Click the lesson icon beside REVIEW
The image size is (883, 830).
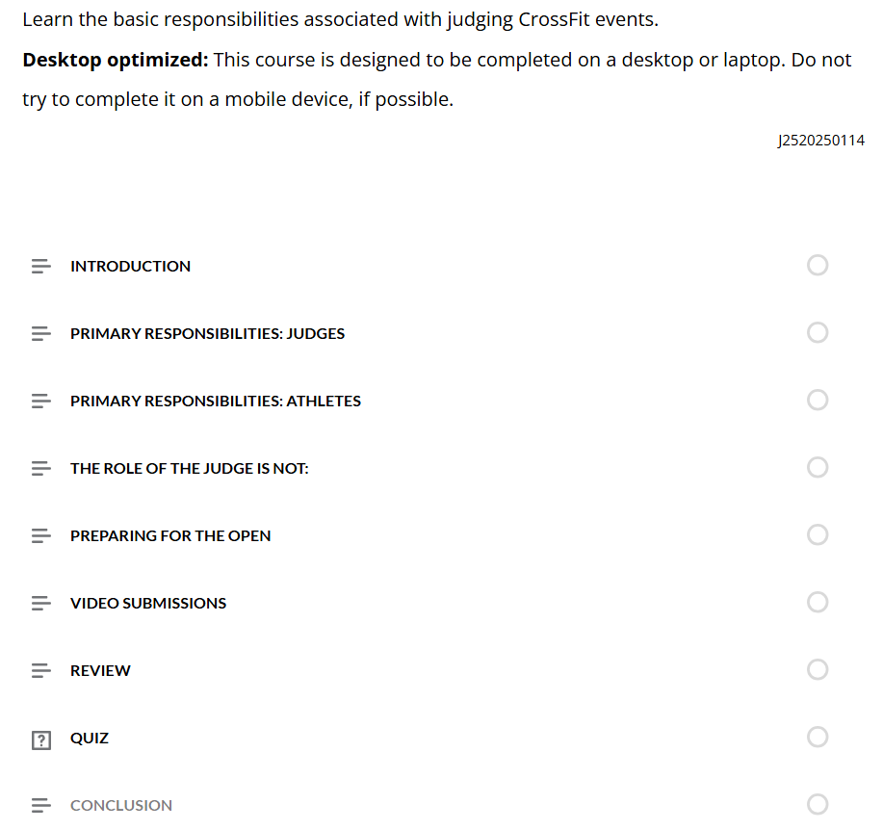41,671
